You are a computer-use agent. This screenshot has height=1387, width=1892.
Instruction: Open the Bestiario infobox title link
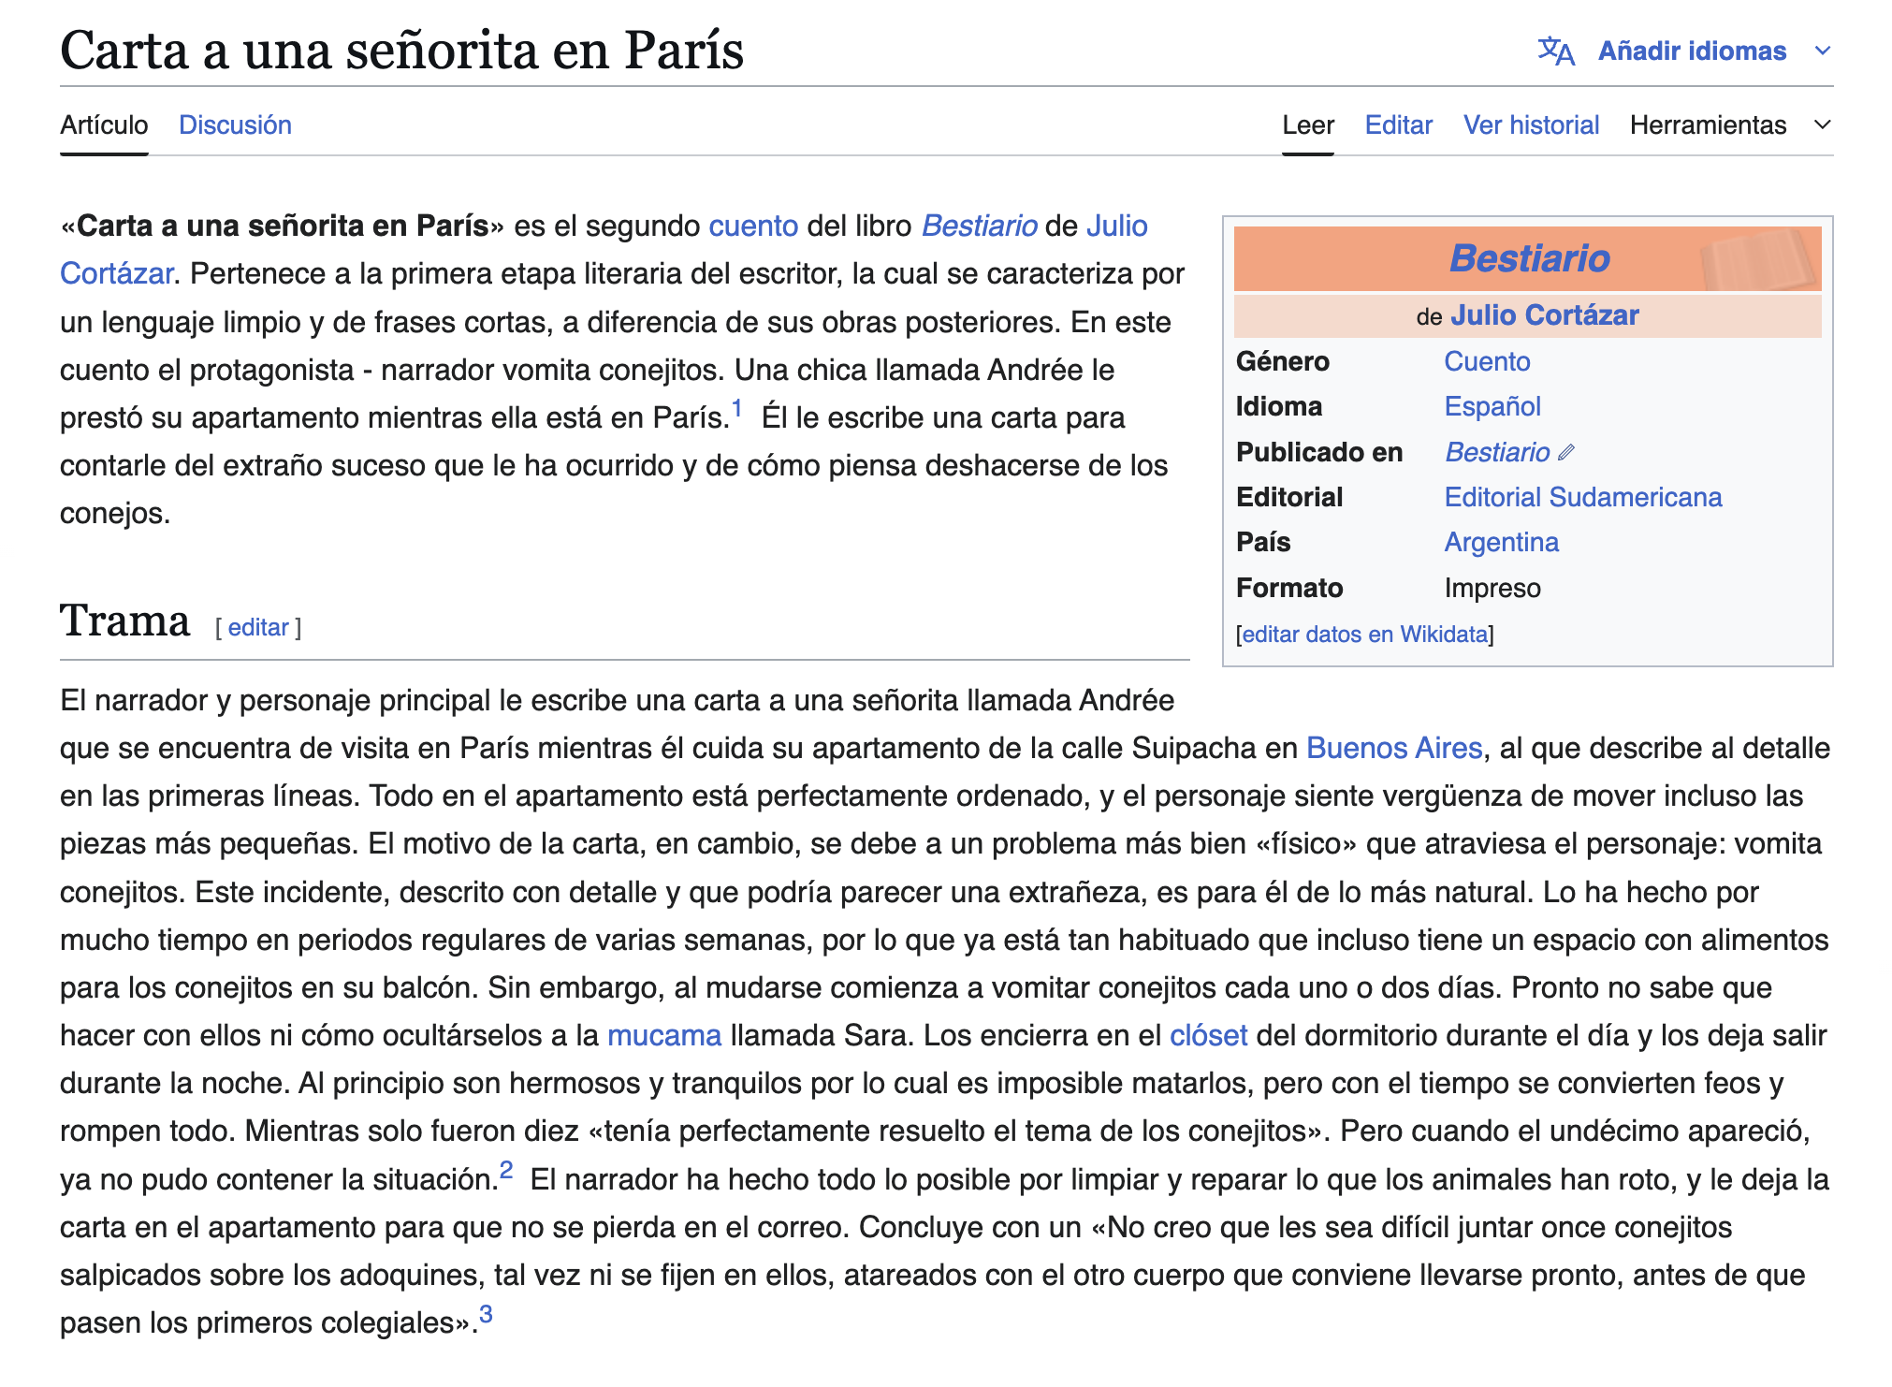(1530, 258)
